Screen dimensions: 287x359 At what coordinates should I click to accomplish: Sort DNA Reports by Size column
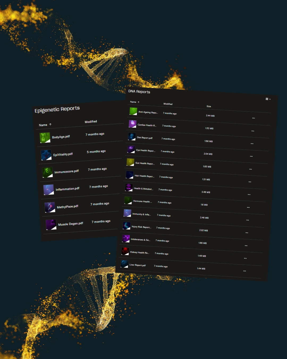click(209, 106)
